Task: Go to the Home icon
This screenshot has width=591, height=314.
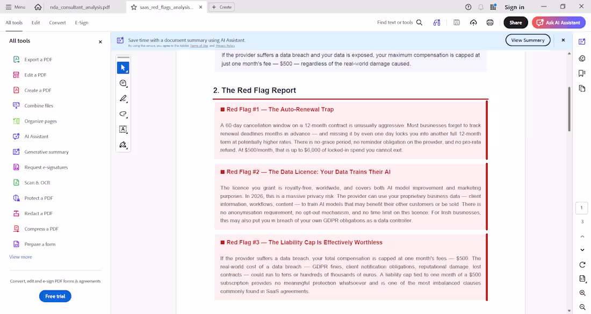Action: pos(38,7)
